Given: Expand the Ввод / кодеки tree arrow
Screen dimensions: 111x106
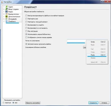Looking at the screenshot, I should tap(4, 9).
